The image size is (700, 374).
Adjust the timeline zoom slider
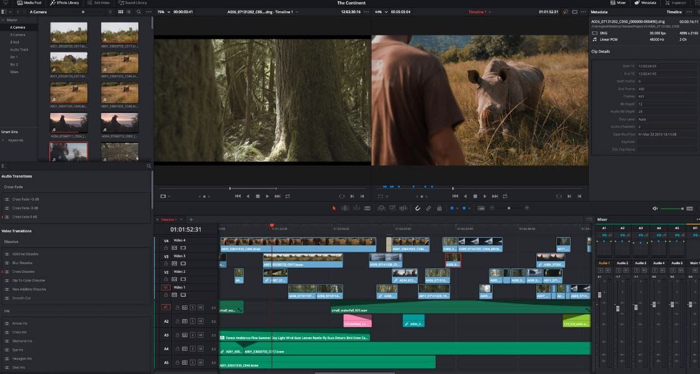(x=509, y=208)
